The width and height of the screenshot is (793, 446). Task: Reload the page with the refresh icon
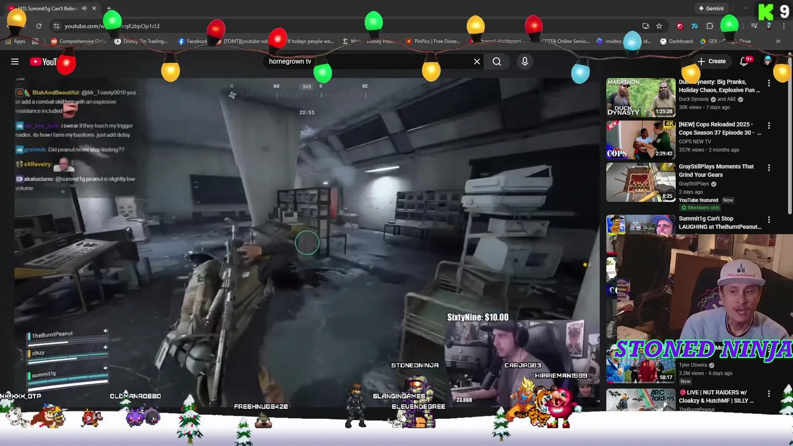[38, 26]
